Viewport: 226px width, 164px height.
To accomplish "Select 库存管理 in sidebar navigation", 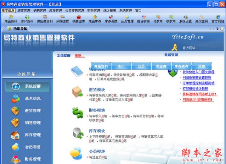I will click(26, 135).
